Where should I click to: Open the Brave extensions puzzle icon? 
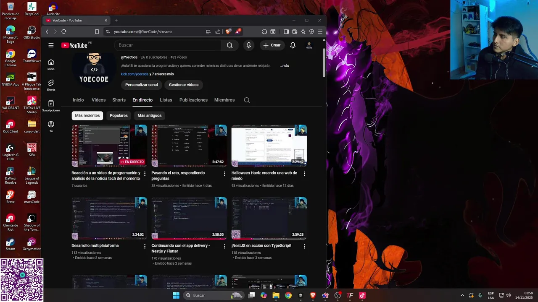[264, 31]
